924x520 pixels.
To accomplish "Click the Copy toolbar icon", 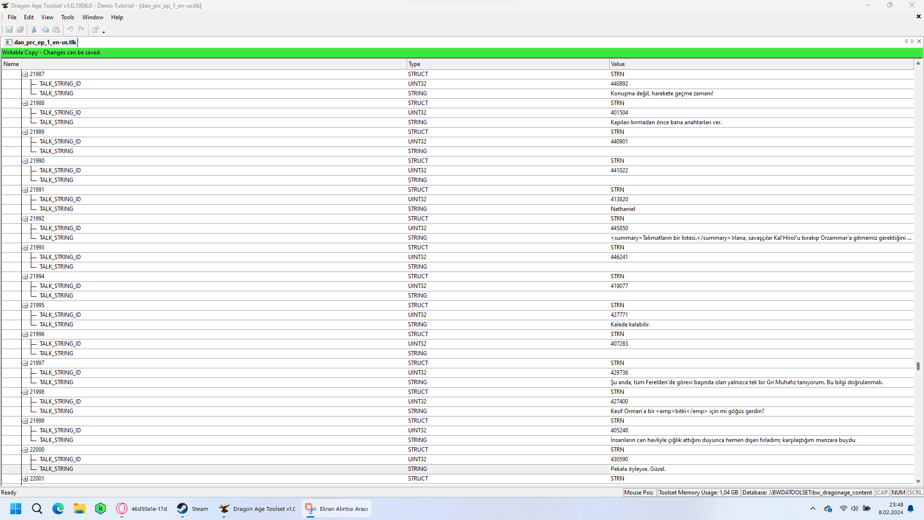I will pyautogui.click(x=45, y=30).
